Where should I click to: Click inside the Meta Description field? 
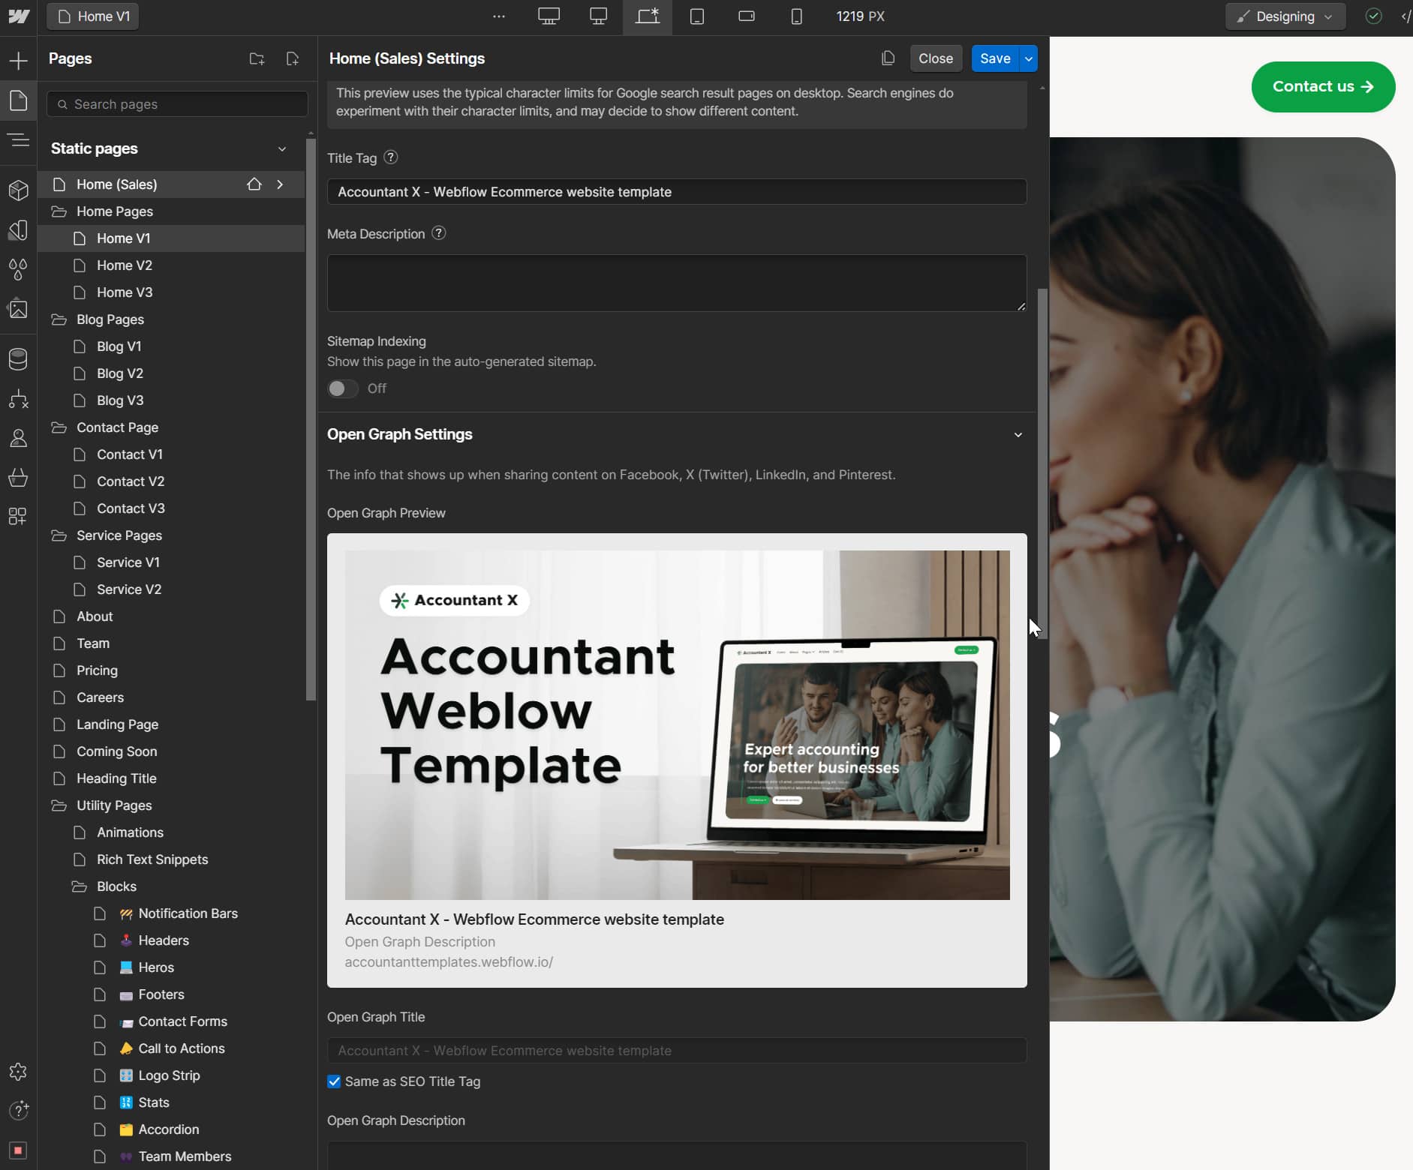(x=675, y=283)
